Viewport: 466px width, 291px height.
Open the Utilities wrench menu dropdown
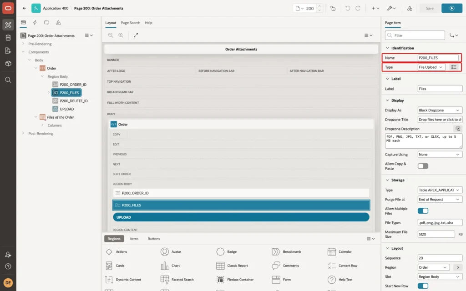391,8
